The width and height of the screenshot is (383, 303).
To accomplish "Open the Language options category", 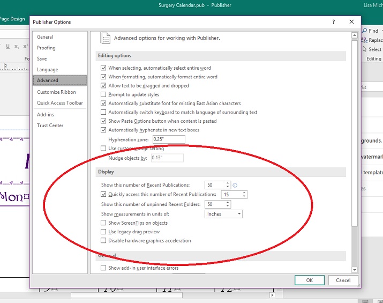I will [x=60, y=70].
